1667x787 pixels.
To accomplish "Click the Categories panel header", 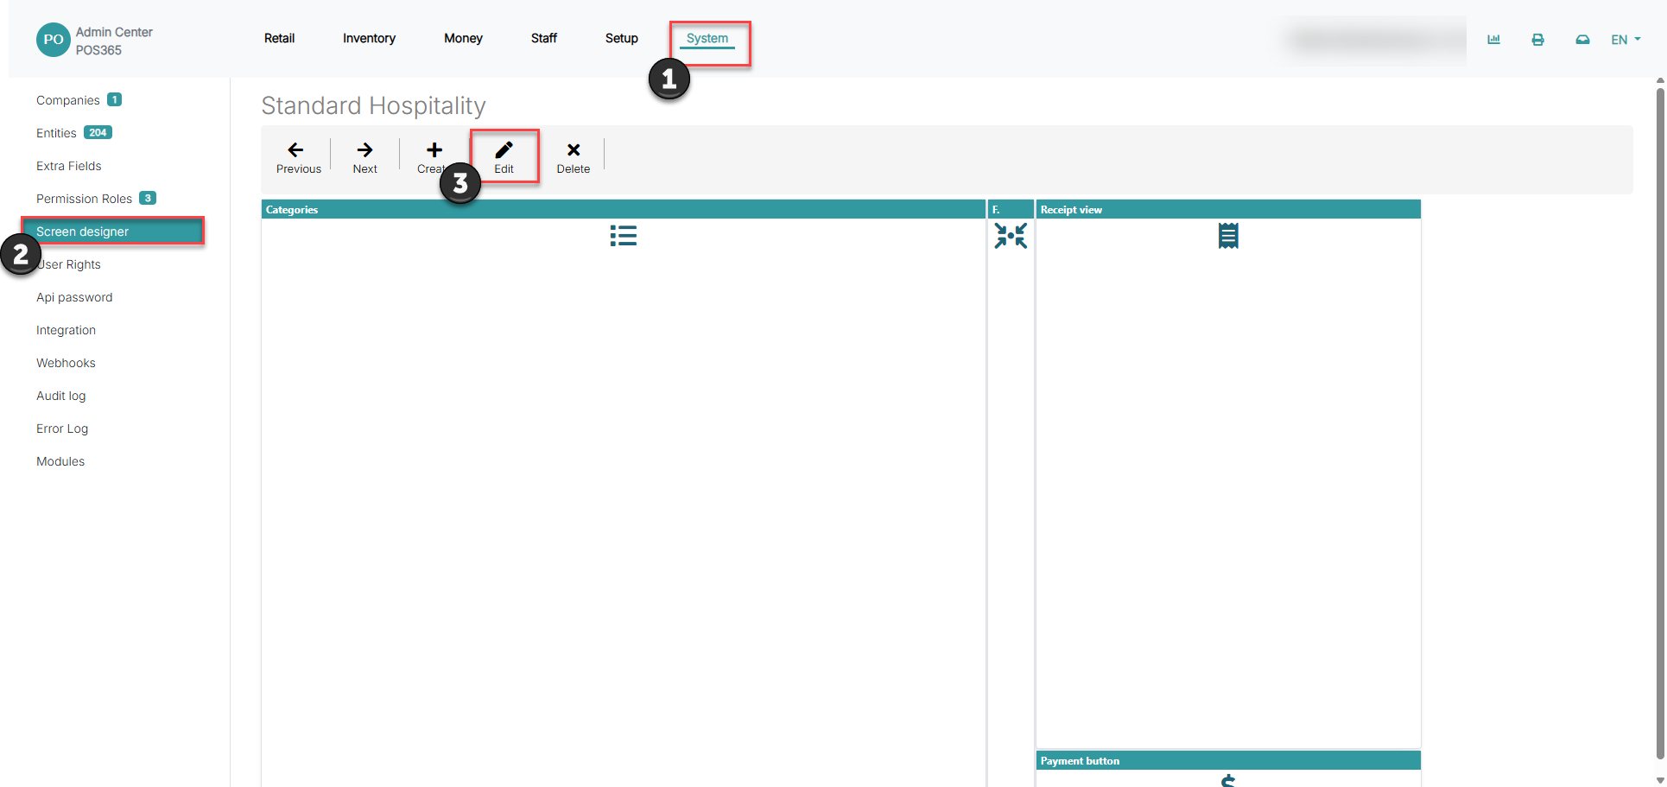I will pos(624,209).
